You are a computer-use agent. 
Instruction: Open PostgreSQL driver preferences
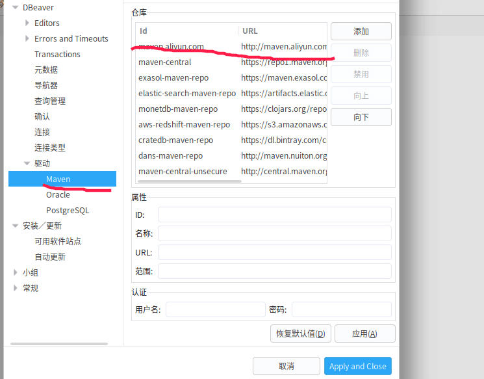[68, 210]
